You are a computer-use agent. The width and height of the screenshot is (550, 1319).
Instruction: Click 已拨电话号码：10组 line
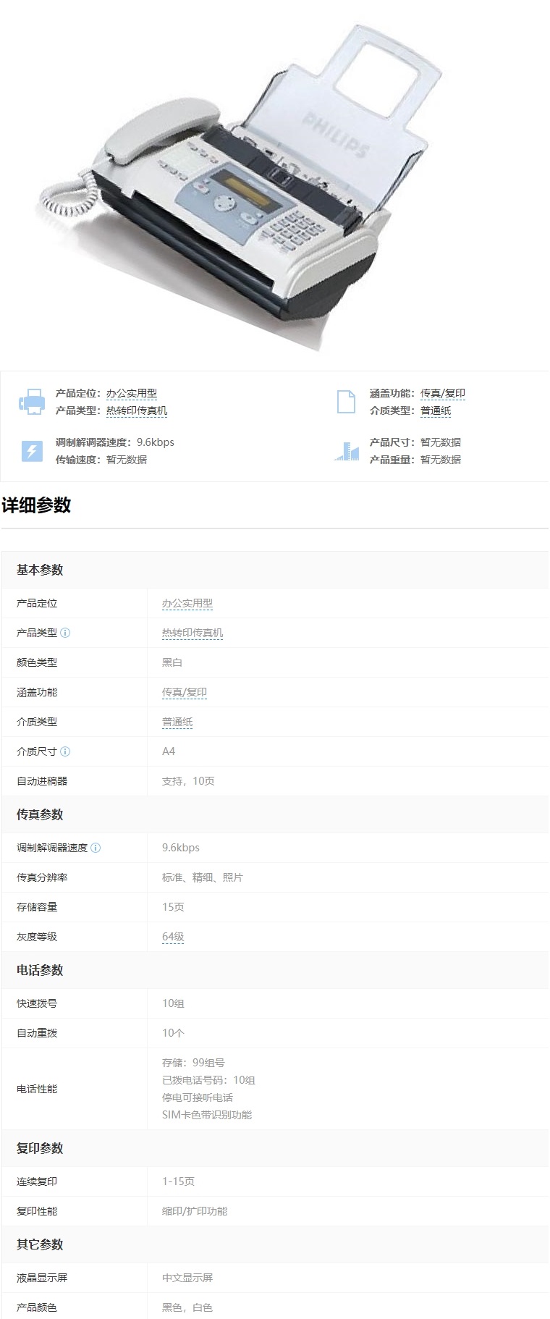208,1080
